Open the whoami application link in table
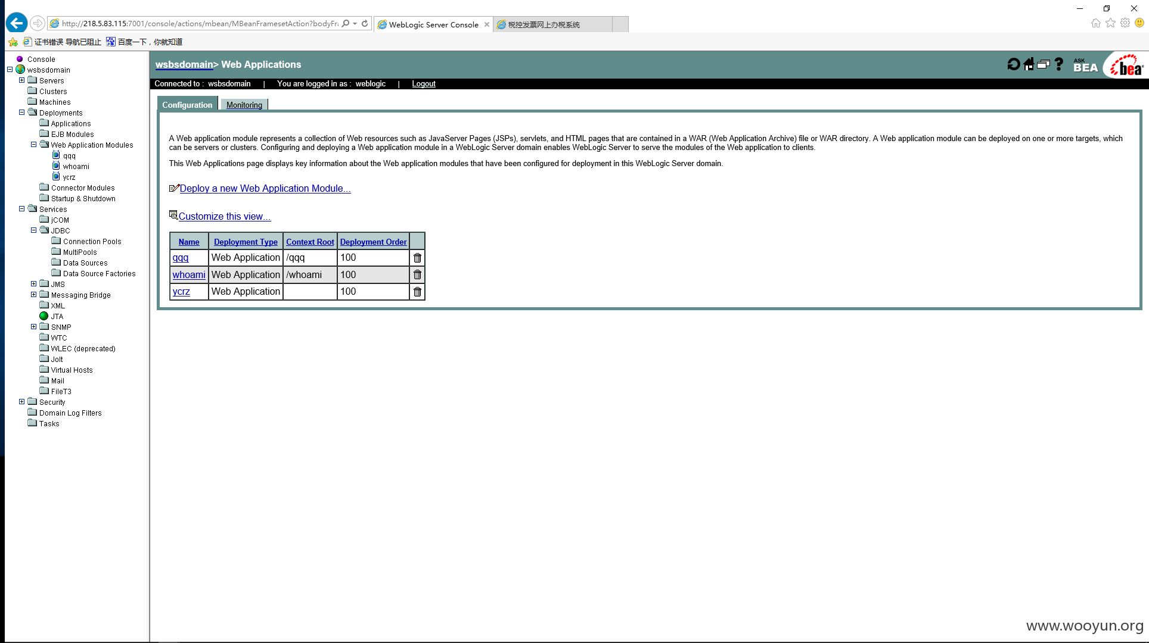1149x643 pixels. click(x=189, y=274)
